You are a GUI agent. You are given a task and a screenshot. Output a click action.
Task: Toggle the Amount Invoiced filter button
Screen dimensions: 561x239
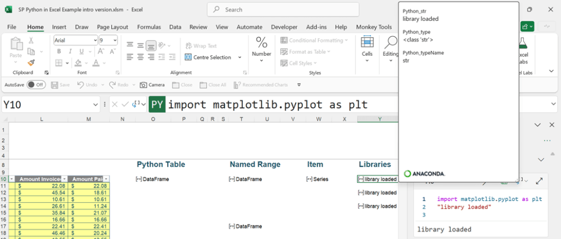(64, 179)
